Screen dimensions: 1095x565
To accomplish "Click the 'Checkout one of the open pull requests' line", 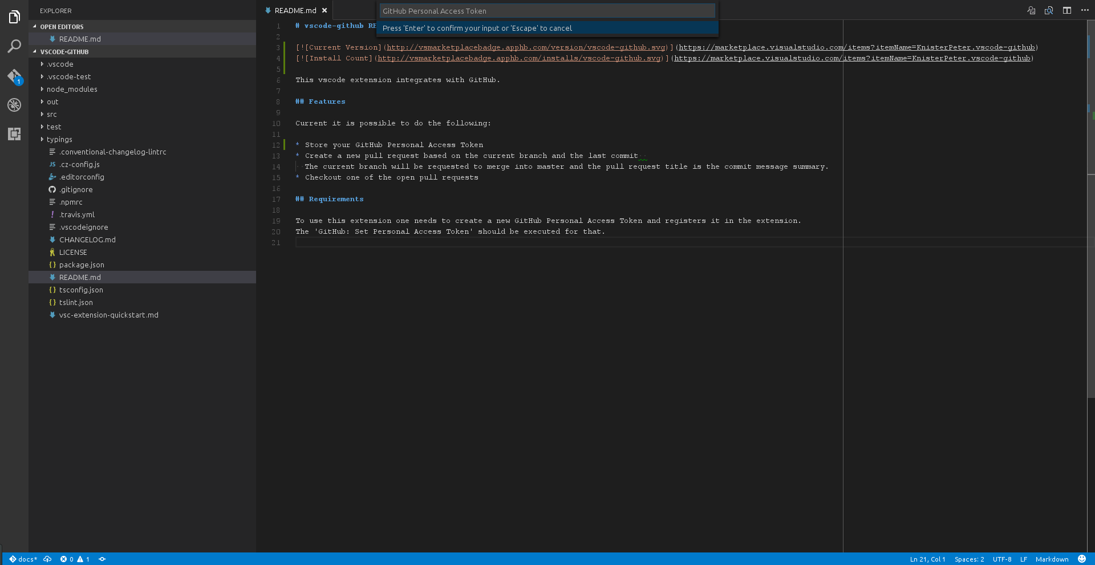I will tap(387, 177).
